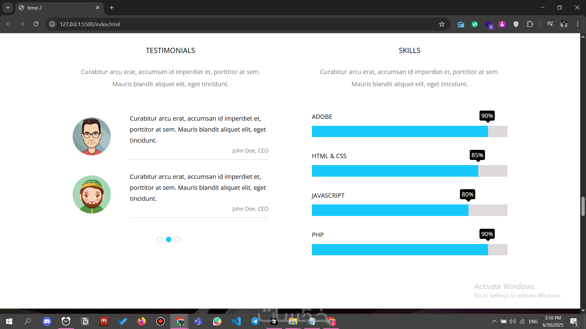This screenshot has width=586, height=329.
Task: Show hidden system tray icons chevron
Action: pos(494,321)
